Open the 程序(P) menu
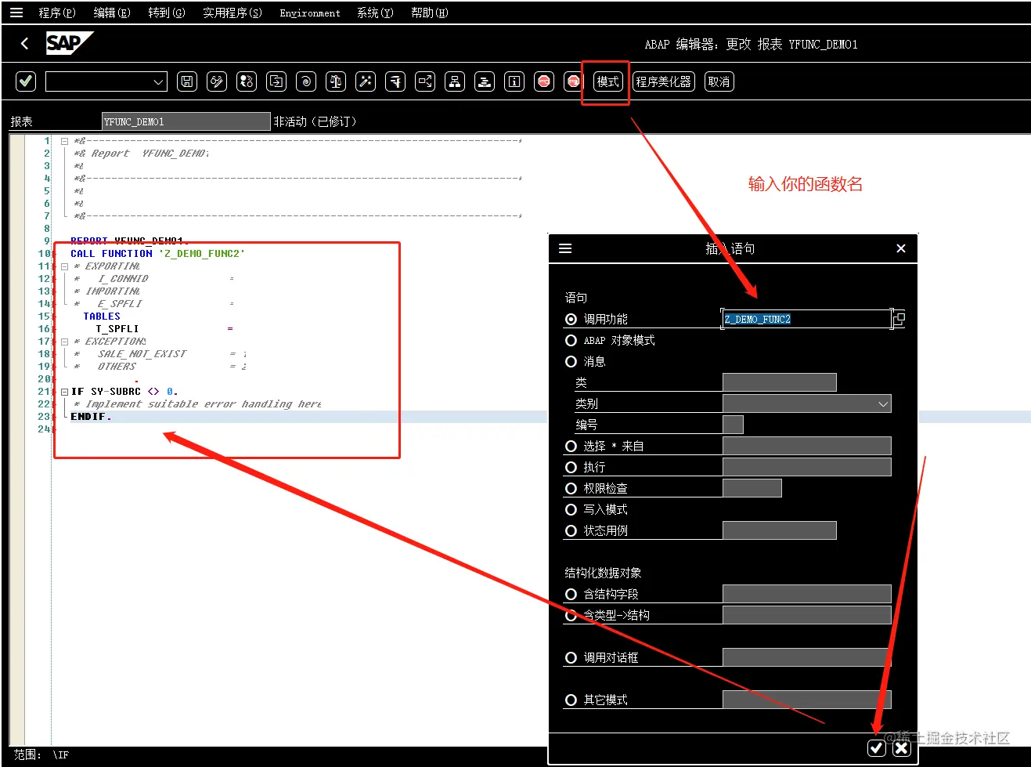Image resolution: width=1031 pixels, height=767 pixels. coord(57,13)
